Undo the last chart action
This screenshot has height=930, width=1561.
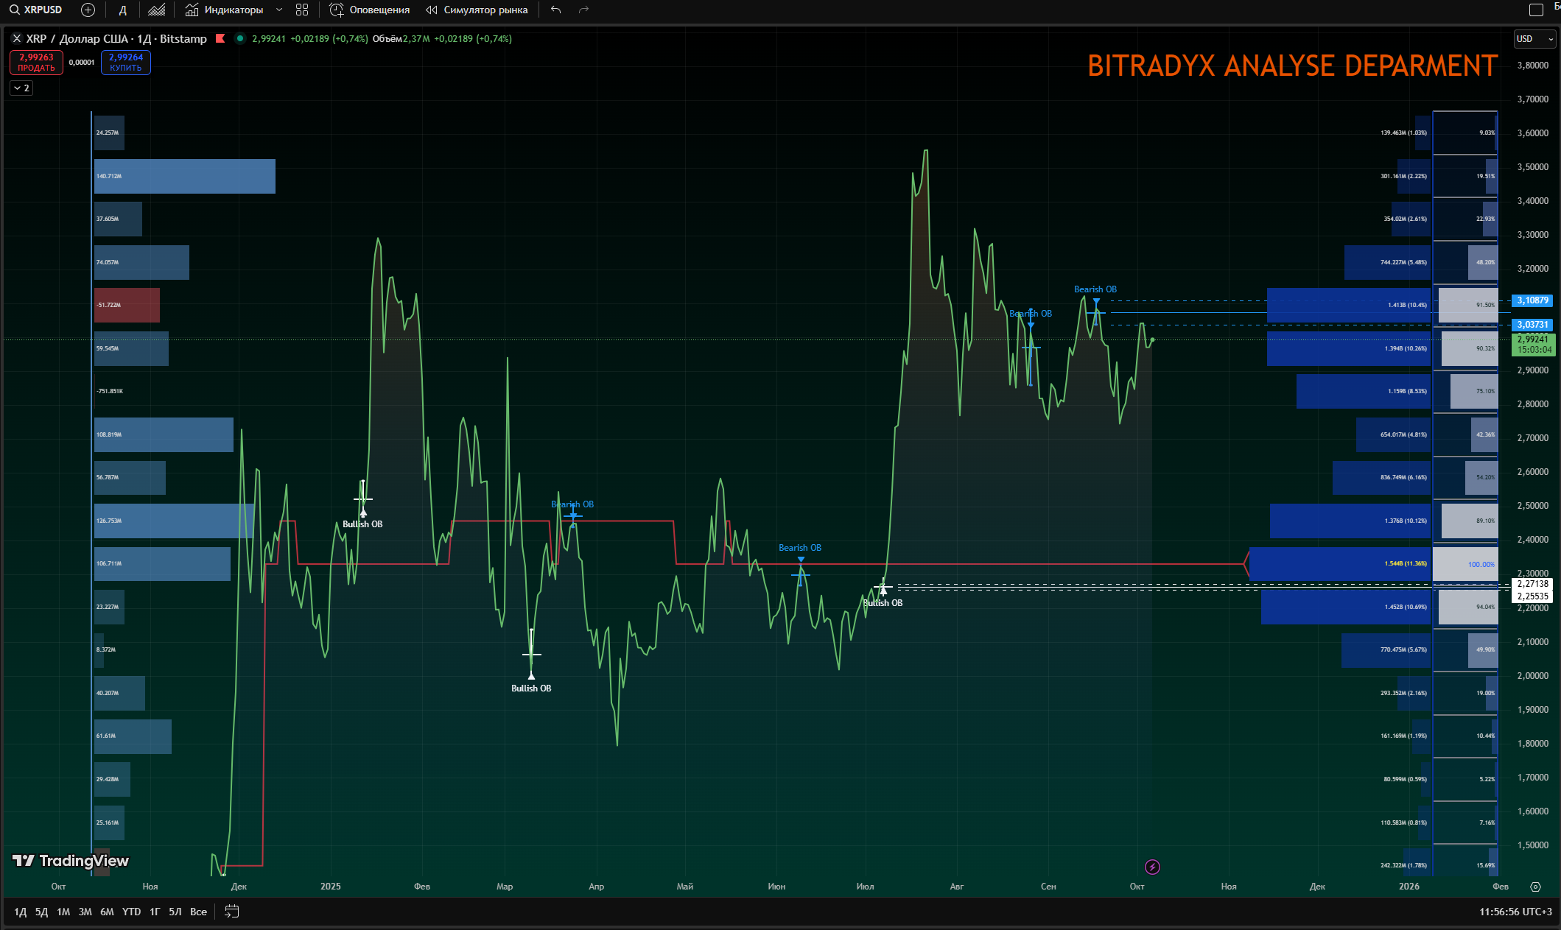pos(555,10)
